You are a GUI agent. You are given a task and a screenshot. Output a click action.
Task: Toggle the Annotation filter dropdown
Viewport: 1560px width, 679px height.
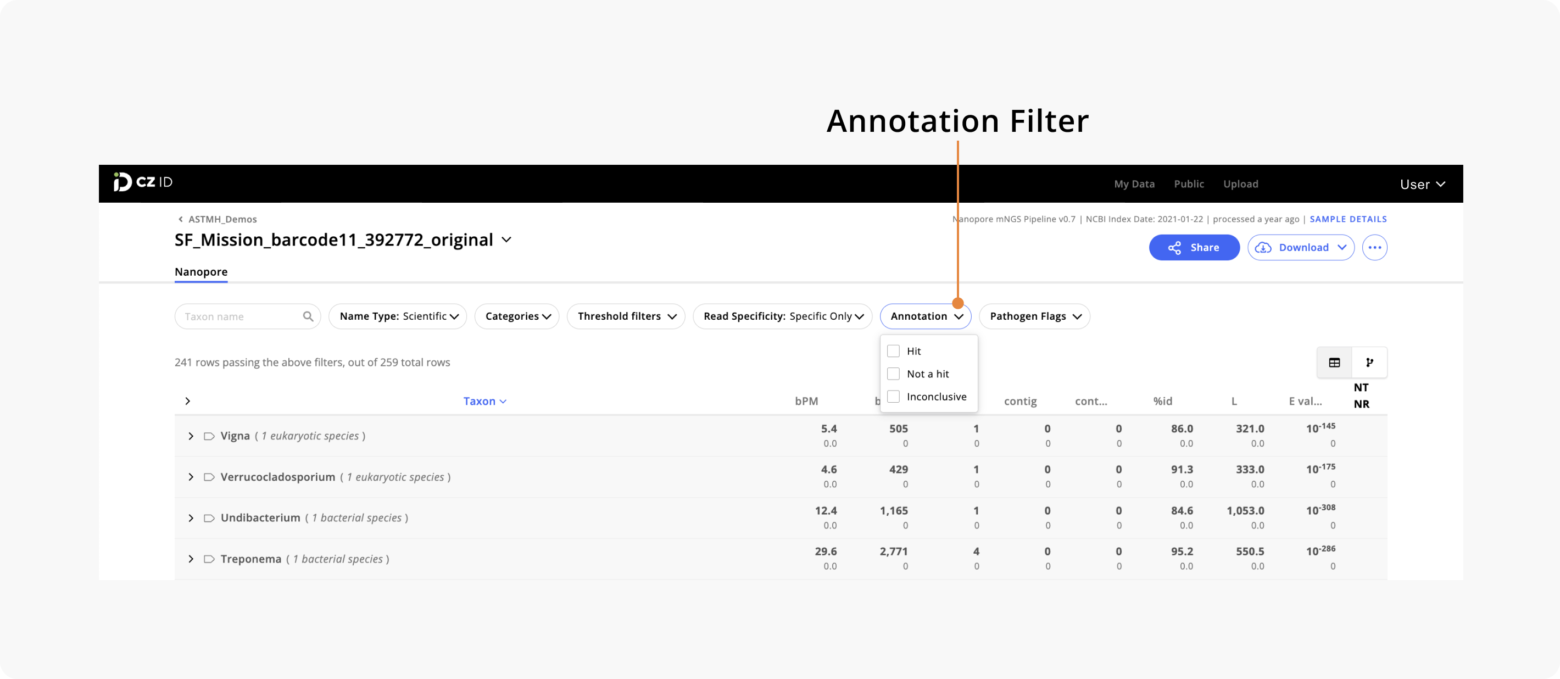click(x=926, y=316)
